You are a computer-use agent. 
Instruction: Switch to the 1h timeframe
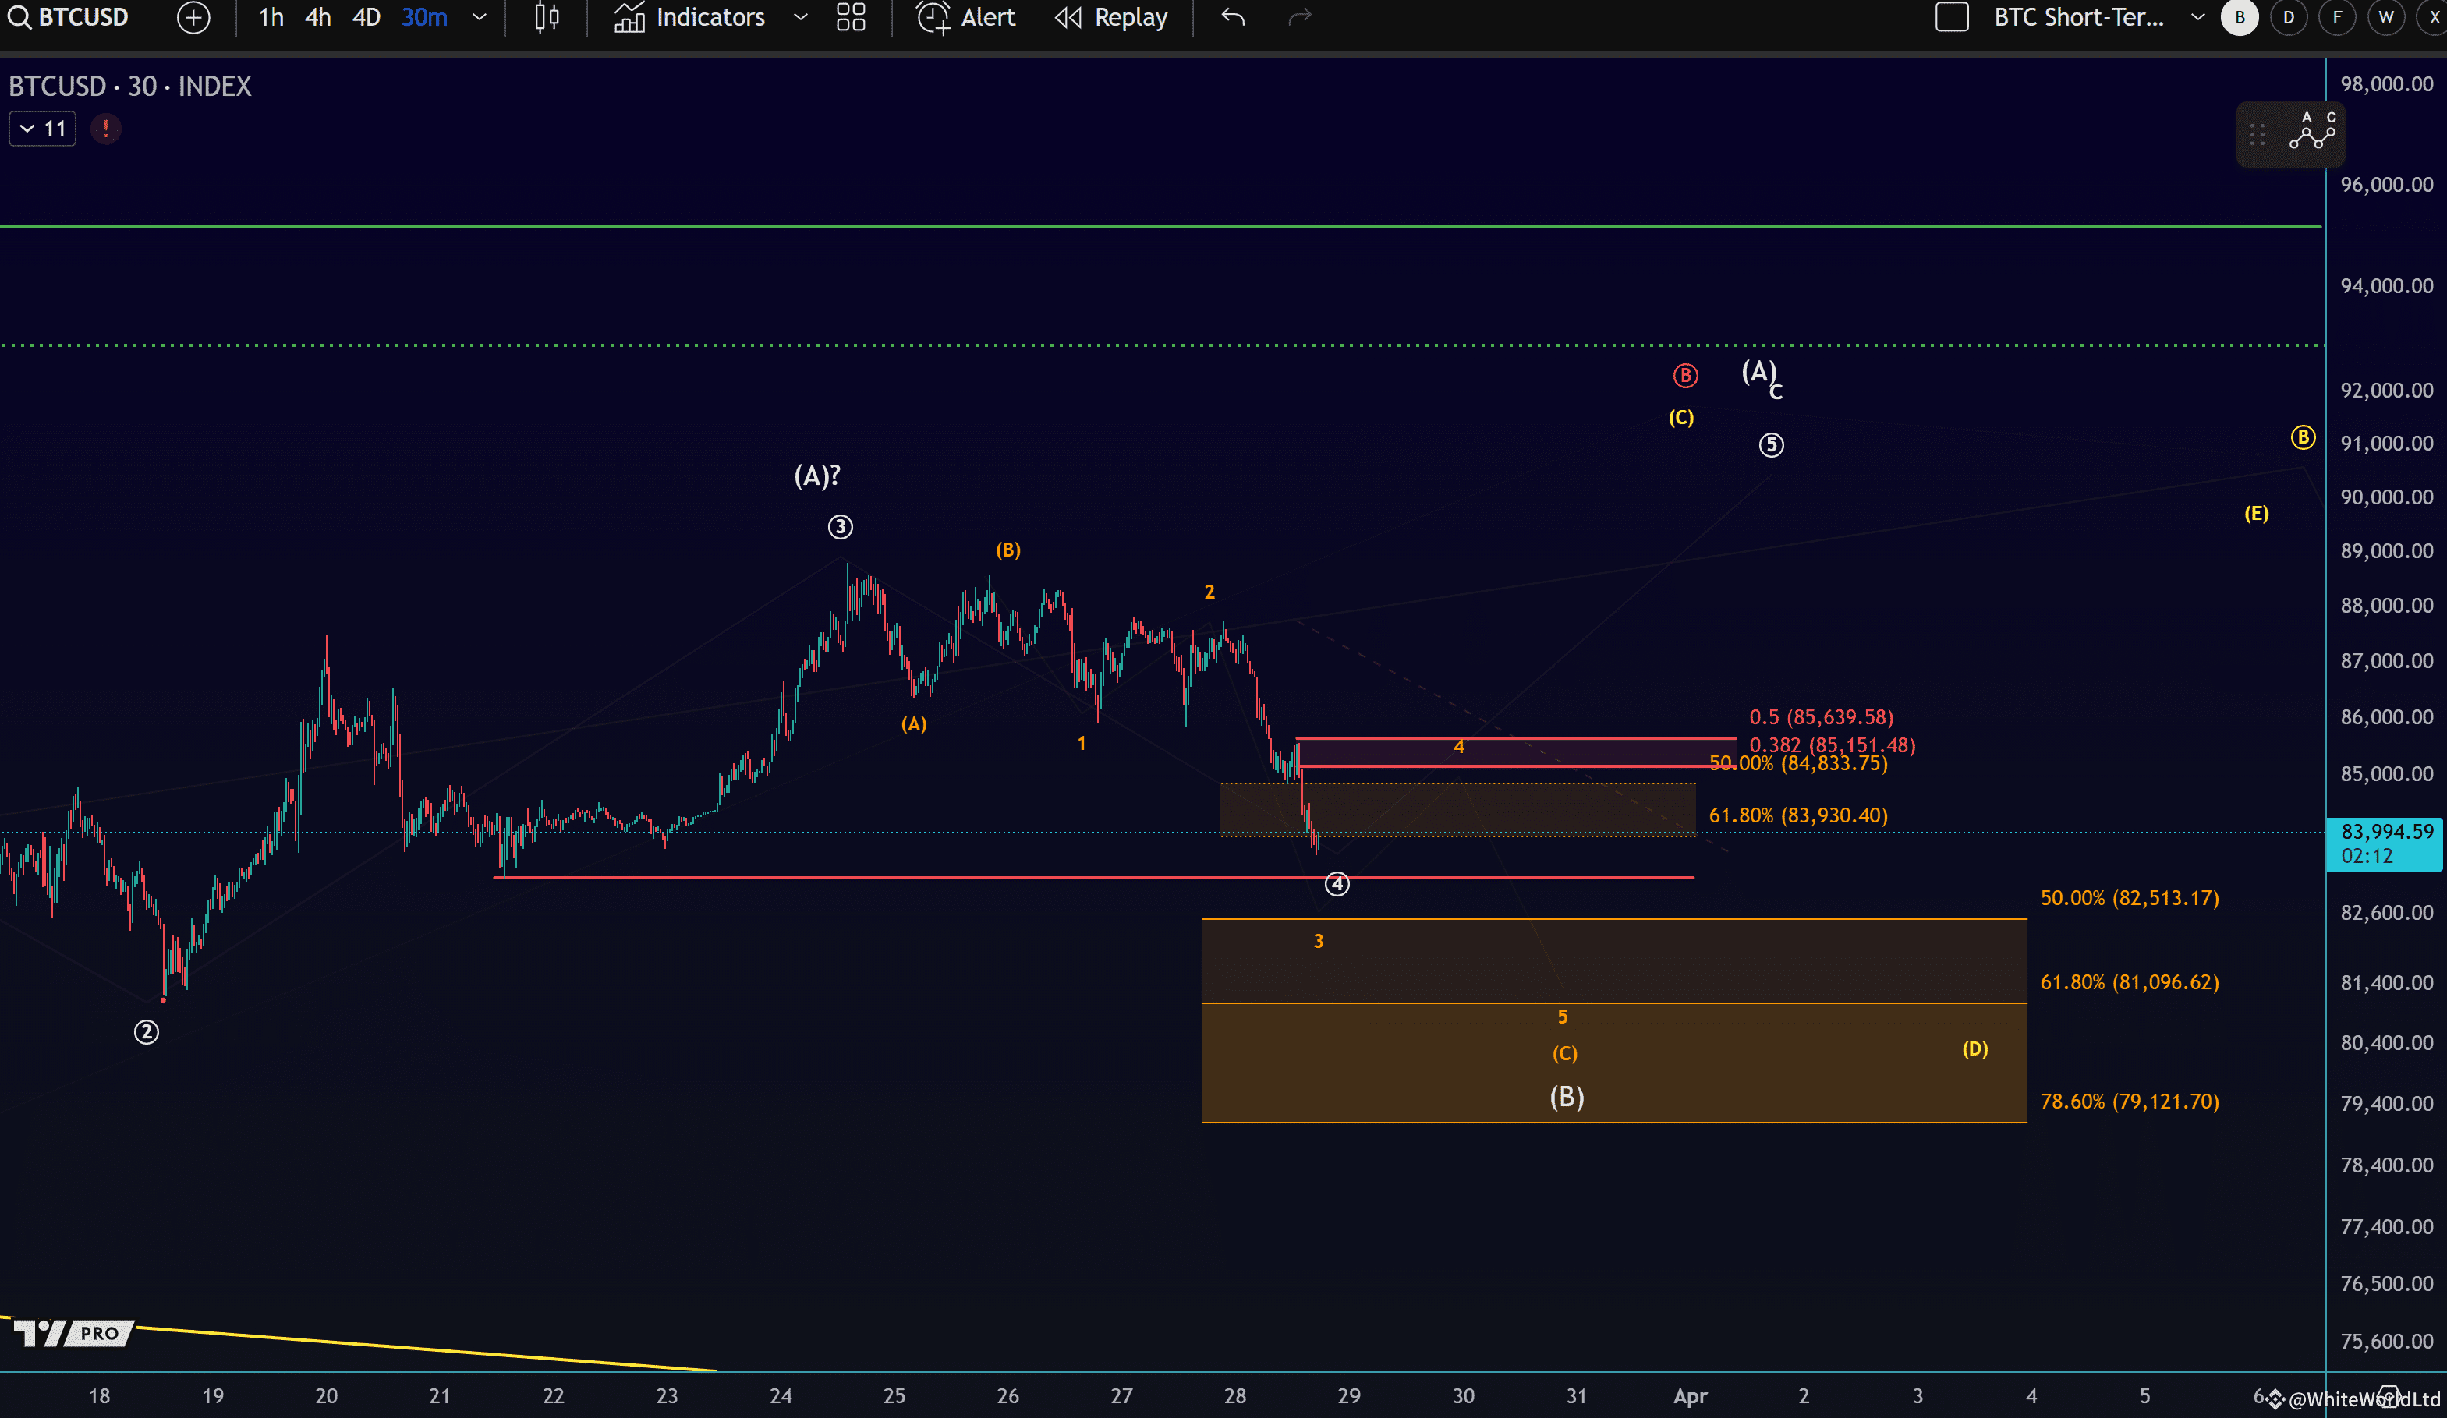point(271,17)
